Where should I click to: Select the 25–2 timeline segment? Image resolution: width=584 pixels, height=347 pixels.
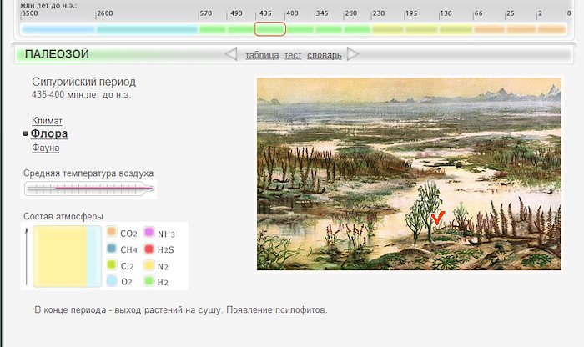click(x=521, y=29)
